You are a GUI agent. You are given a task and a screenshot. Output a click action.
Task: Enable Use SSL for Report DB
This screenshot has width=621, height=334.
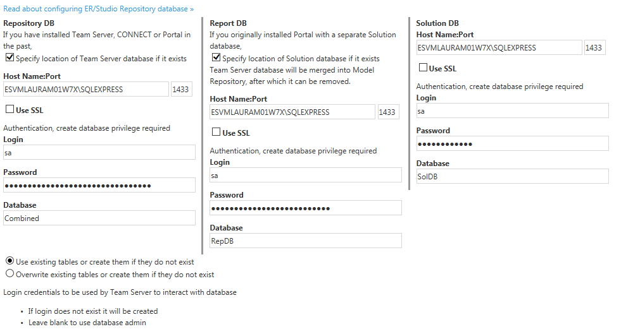[x=216, y=132]
